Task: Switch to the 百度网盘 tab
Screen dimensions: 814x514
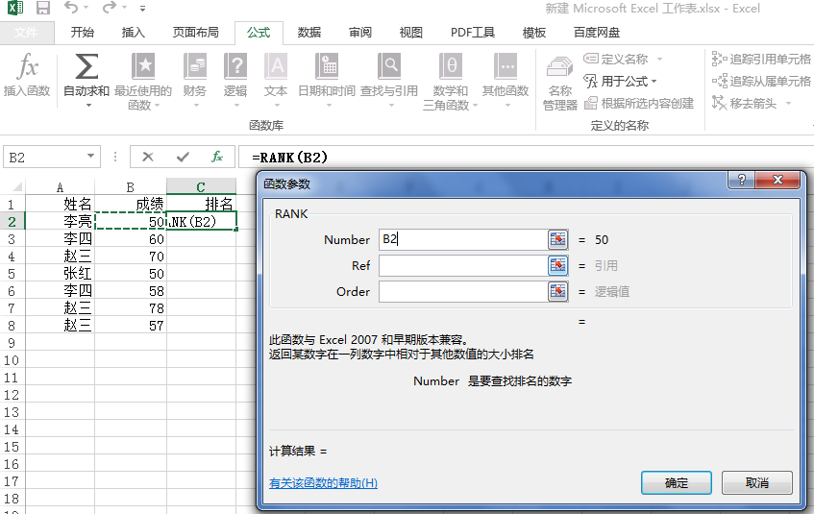Action: coord(597,33)
